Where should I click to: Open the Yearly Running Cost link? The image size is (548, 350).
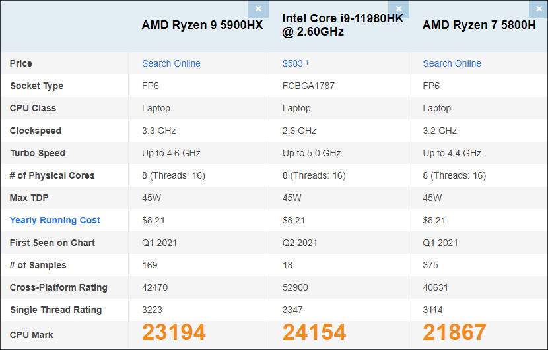(55, 221)
